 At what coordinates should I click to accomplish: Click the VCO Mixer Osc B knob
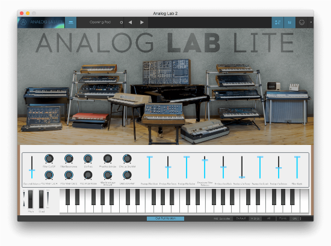click(x=69, y=175)
